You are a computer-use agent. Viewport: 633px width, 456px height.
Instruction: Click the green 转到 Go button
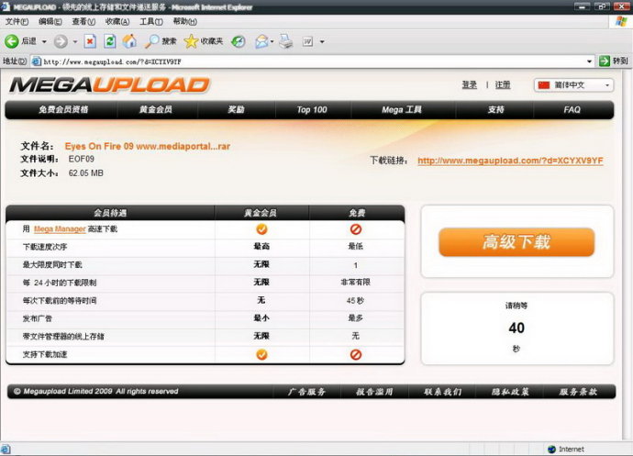pos(613,61)
